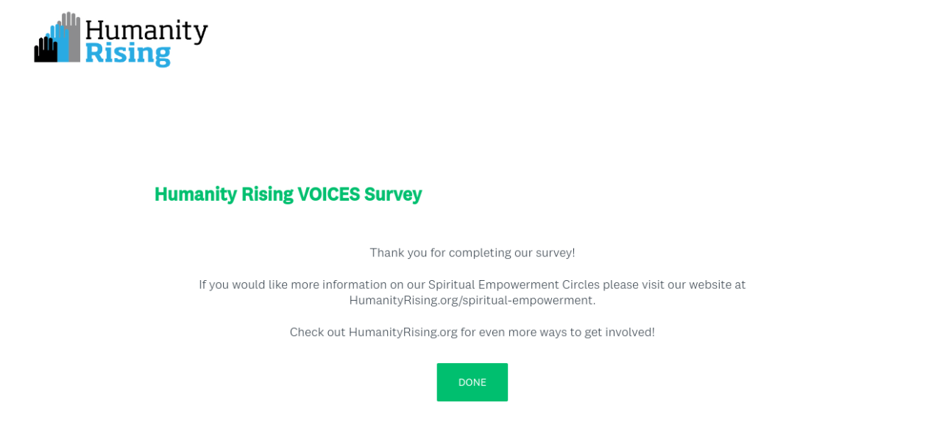Click the HumanityRising.org/spiritual-empowerment URL text

471,300
